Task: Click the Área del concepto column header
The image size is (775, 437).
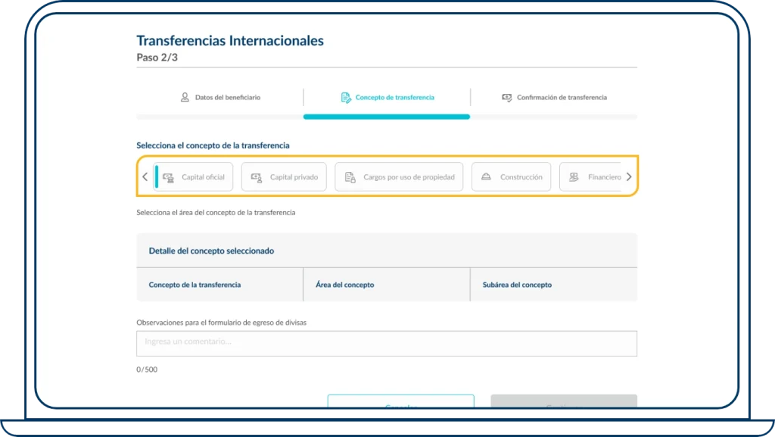Action: point(344,284)
